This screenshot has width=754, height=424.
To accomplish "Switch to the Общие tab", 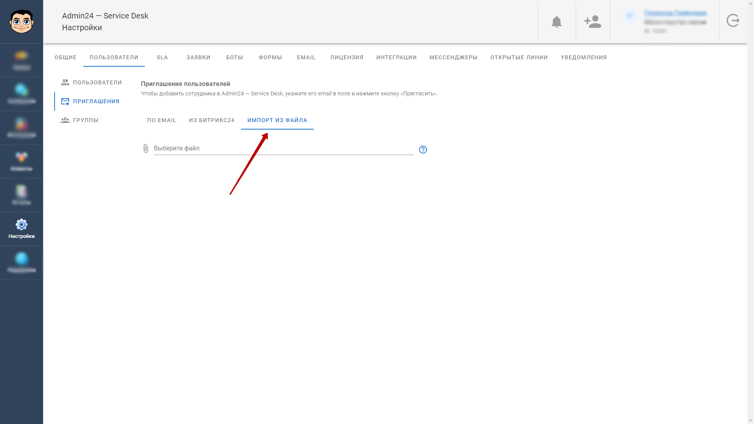I will pos(66,57).
